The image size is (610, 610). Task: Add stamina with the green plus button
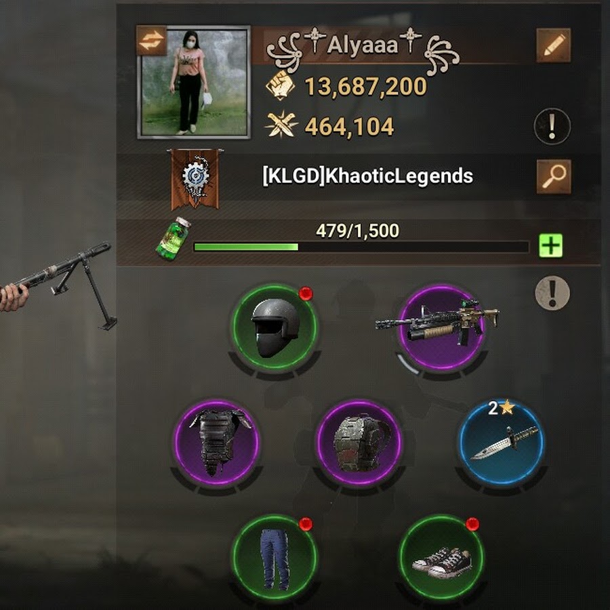point(550,245)
